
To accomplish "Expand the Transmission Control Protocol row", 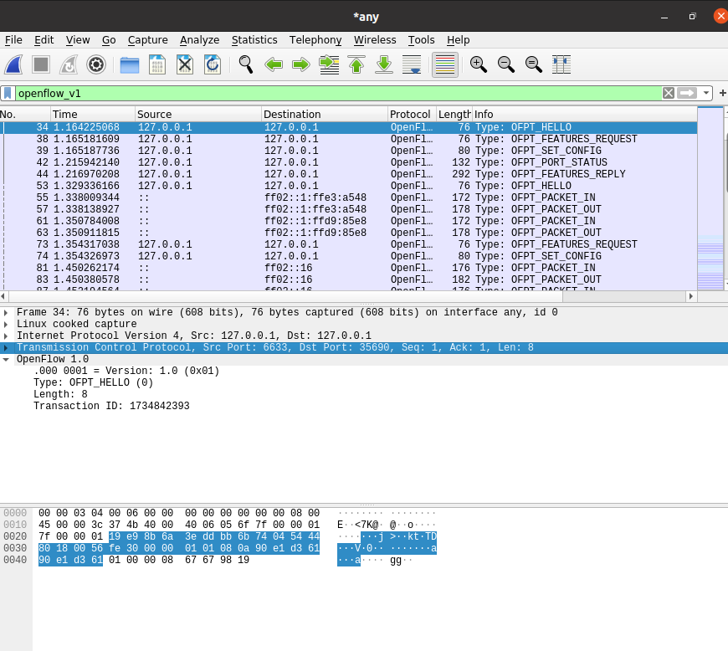I will [x=6, y=348].
